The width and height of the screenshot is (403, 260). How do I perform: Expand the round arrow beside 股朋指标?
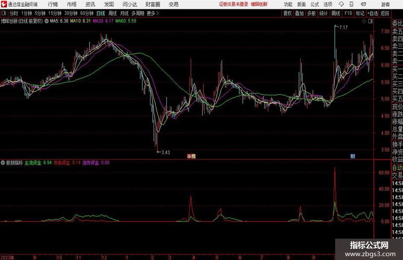(x=3, y=163)
